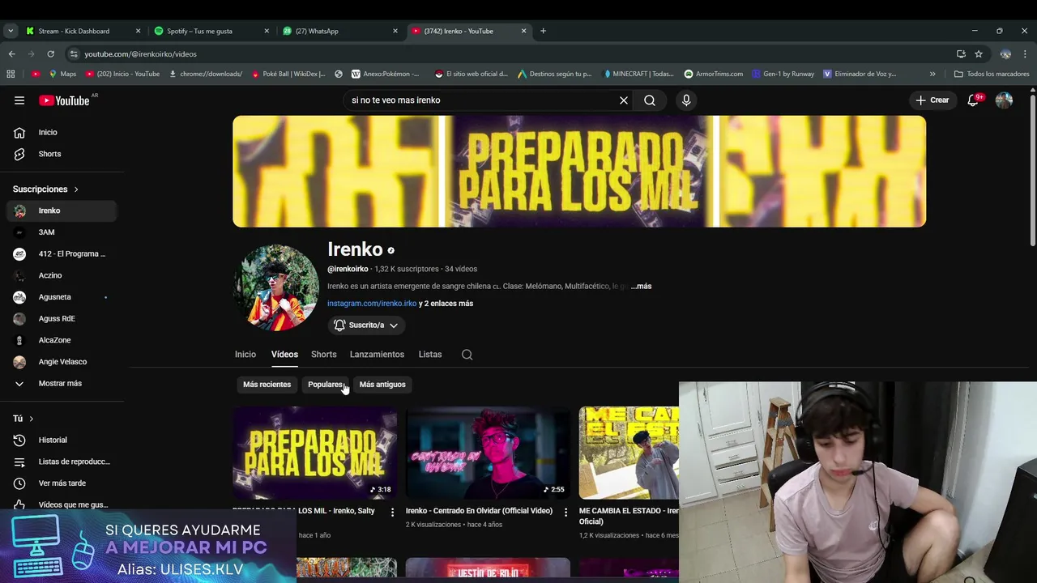This screenshot has height=583, width=1037.
Task: Switch to Lanzamientos tab
Action: [377, 355]
